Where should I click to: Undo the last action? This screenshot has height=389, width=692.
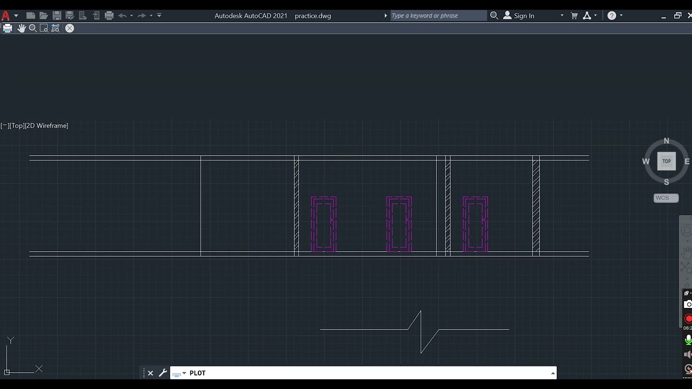pyautogui.click(x=122, y=16)
